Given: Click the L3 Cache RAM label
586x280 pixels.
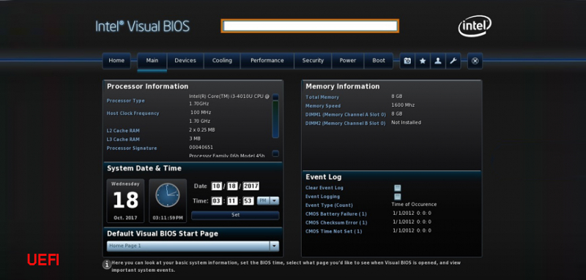Looking at the screenshot, I should pyautogui.click(x=123, y=140).
